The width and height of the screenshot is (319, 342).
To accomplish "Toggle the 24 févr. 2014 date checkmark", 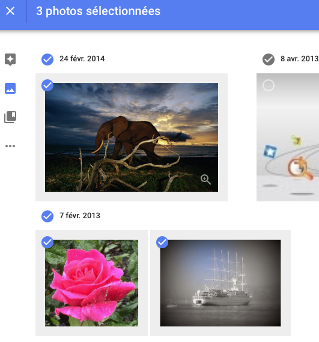I will click(x=47, y=60).
